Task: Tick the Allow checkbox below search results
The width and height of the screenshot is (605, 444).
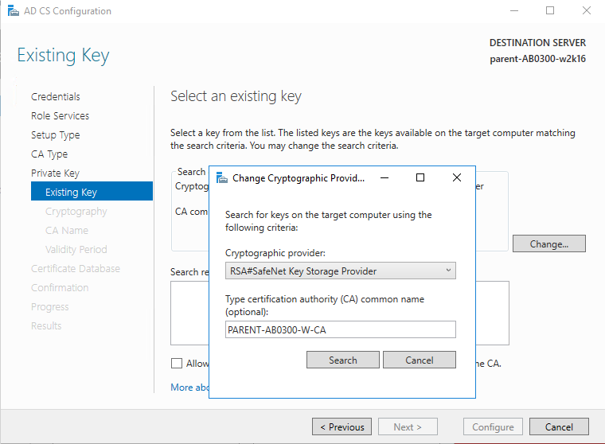Action: 177,364
